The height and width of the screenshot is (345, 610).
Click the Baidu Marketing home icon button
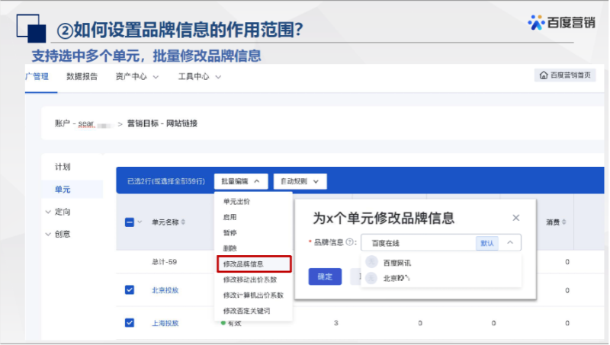pyautogui.click(x=565, y=75)
